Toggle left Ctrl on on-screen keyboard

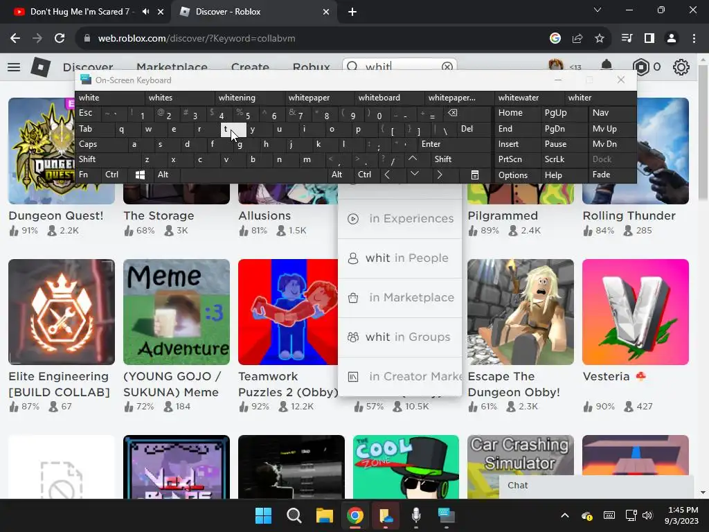click(x=114, y=175)
